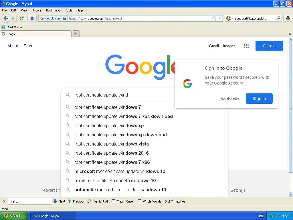Click the Forward arrow button

tap(13, 18)
